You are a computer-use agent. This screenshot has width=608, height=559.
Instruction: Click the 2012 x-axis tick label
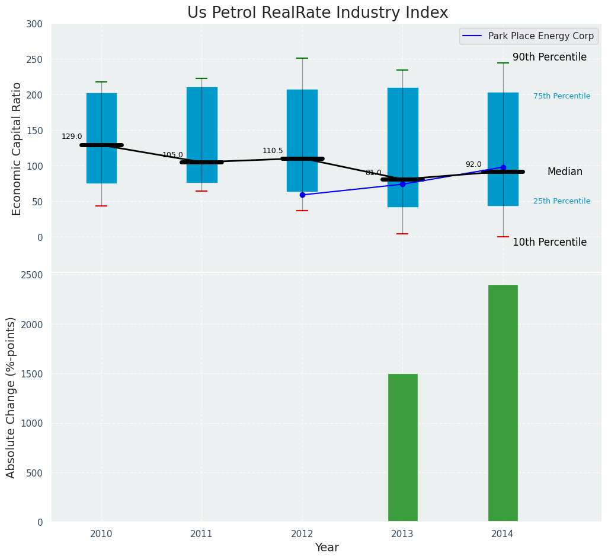click(302, 534)
